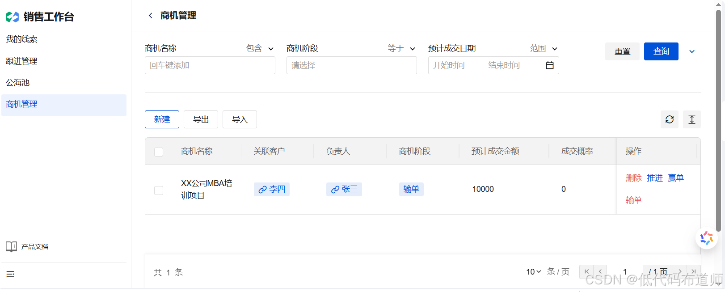The width and height of the screenshot is (725, 292).
Task: Click the 重置 button
Action: [x=622, y=51]
